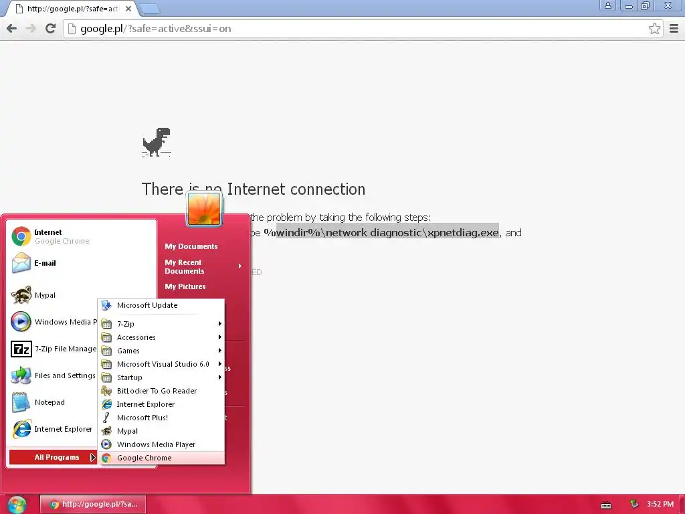Open Windows Media Player in Start menu left pane
Screen dimensions: 685x514
coord(52,322)
